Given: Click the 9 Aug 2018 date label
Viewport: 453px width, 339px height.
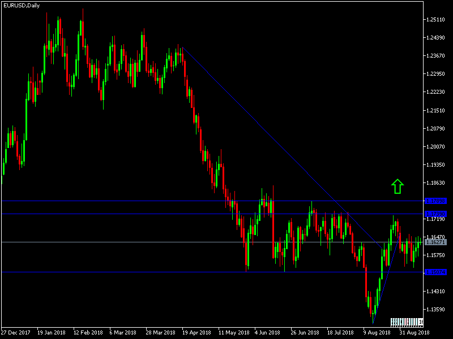Looking at the screenshot, I should pos(377,333).
